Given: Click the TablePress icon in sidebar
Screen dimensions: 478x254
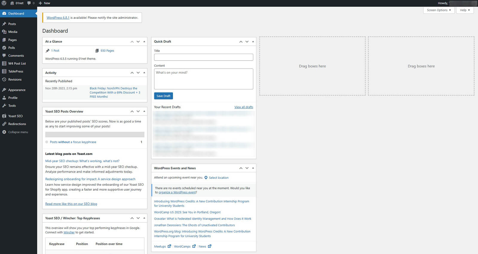Looking at the screenshot, I should coord(4,71).
